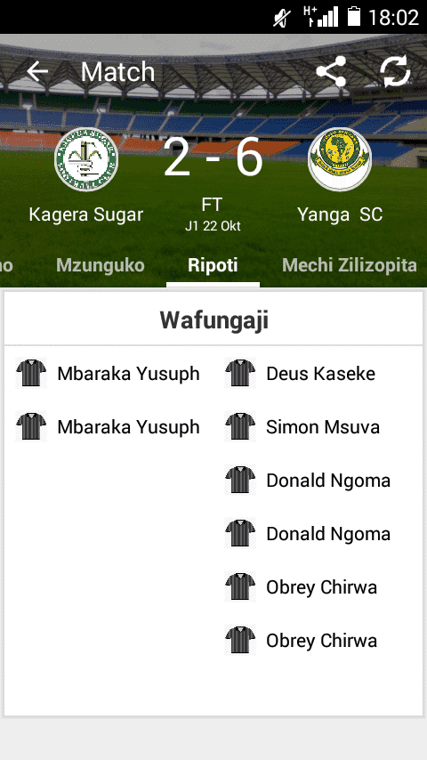Tap the back arrow beside Match
Image resolution: width=427 pixels, height=760 pixels.
pos(37,72)
